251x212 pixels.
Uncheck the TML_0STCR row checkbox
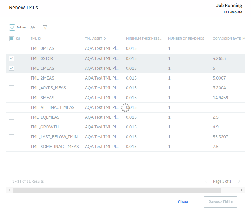pyautogui.click(x=12, y=58)
